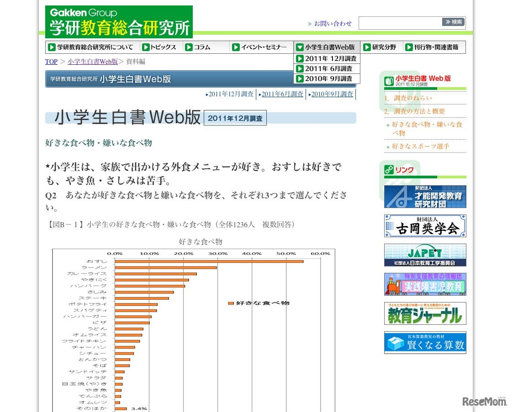Click the 3.4% value label in chart
This screenshot has height=412, width=513.
pos(139,409)
